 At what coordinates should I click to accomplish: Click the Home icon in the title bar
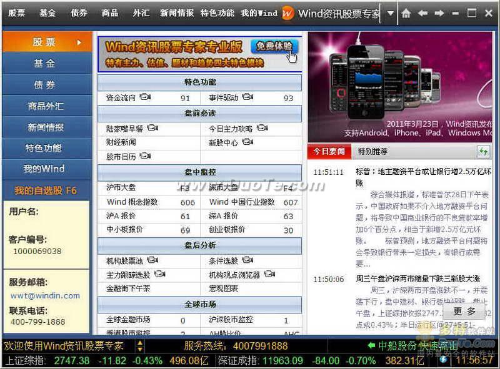406,13
